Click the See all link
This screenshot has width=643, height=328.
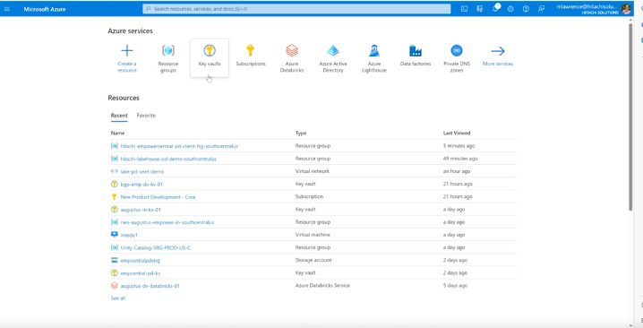click(118, 298)
